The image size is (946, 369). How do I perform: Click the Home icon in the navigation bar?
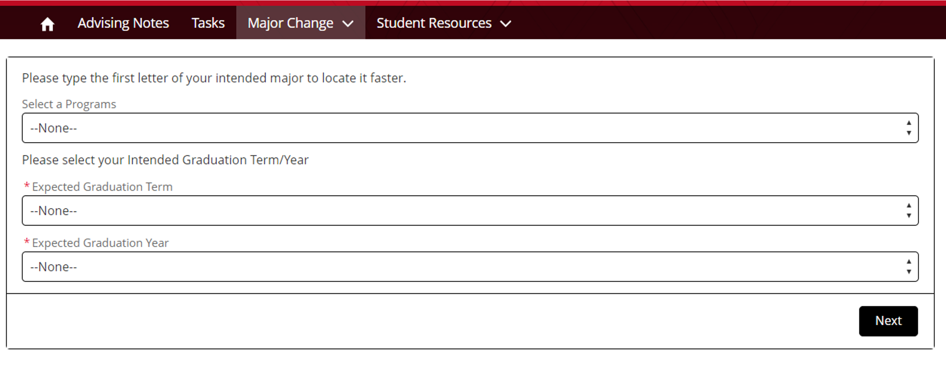[48, 22]
